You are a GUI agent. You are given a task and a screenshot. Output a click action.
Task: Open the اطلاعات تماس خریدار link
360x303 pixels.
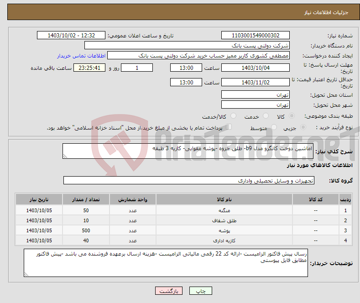click(x=81, y=56)
